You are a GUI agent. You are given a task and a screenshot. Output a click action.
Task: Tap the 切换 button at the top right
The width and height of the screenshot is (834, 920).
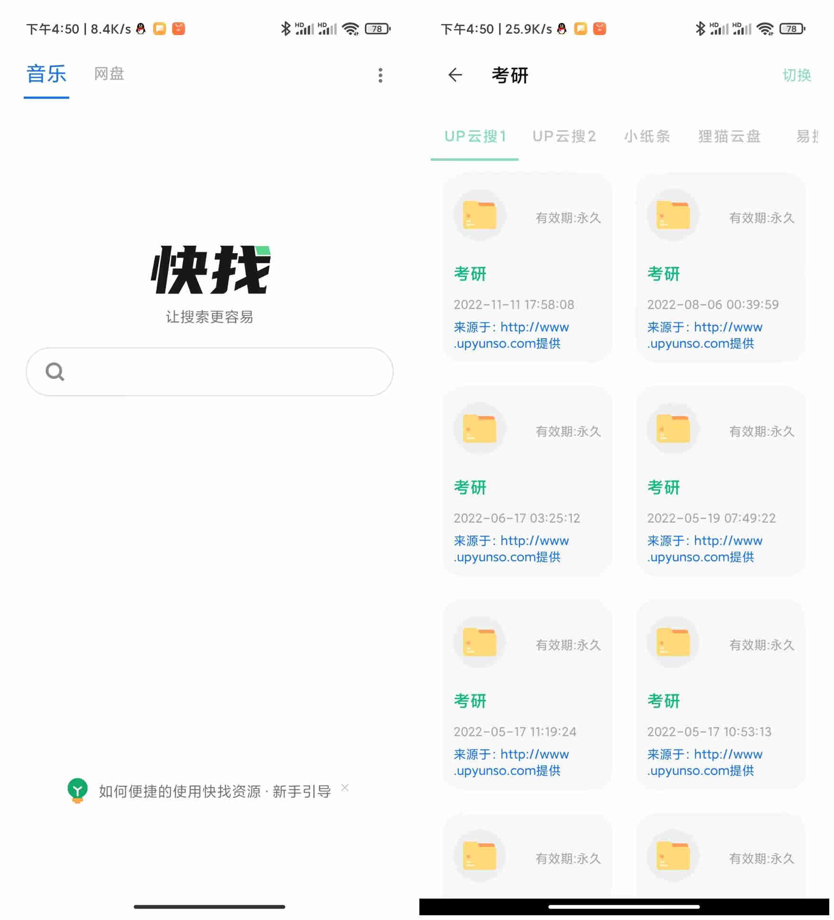click(797, 75)
